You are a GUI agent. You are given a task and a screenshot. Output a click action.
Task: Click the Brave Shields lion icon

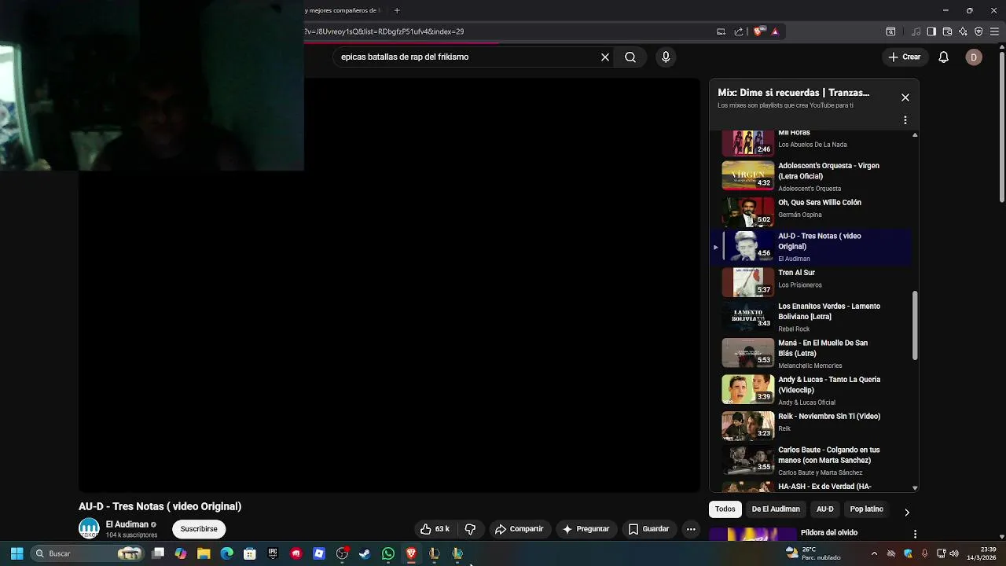758,31
